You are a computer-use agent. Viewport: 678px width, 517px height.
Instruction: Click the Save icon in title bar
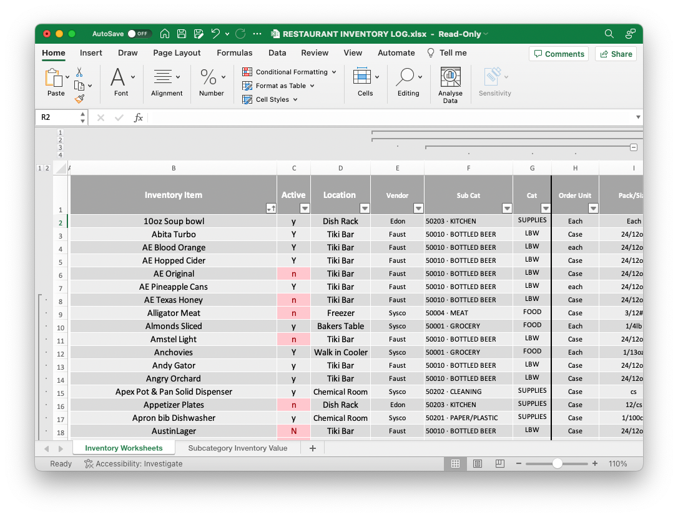[x=182, y=34]
